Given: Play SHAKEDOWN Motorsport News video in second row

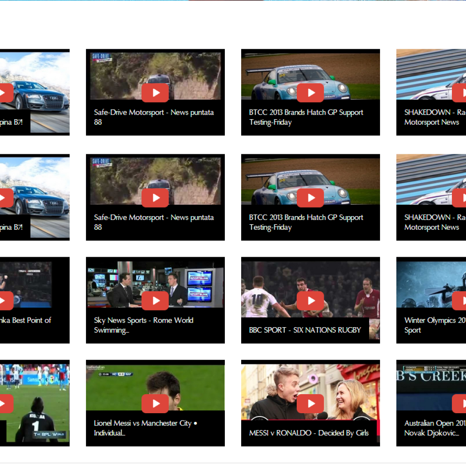Looking at the screenshot, I should pos(459,198).
